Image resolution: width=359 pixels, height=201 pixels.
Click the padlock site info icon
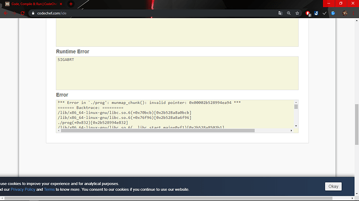pyautogui.click(x=33, y=14)
